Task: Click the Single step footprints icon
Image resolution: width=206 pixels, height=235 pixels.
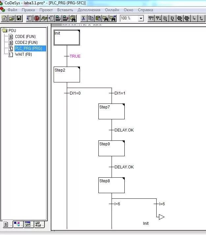Action: (x=44, y=18)
